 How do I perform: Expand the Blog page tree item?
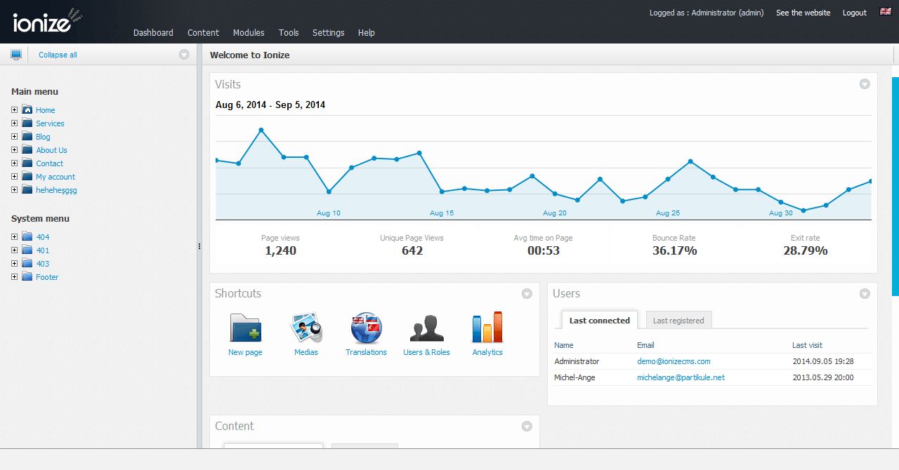click(x=14, y=136)
